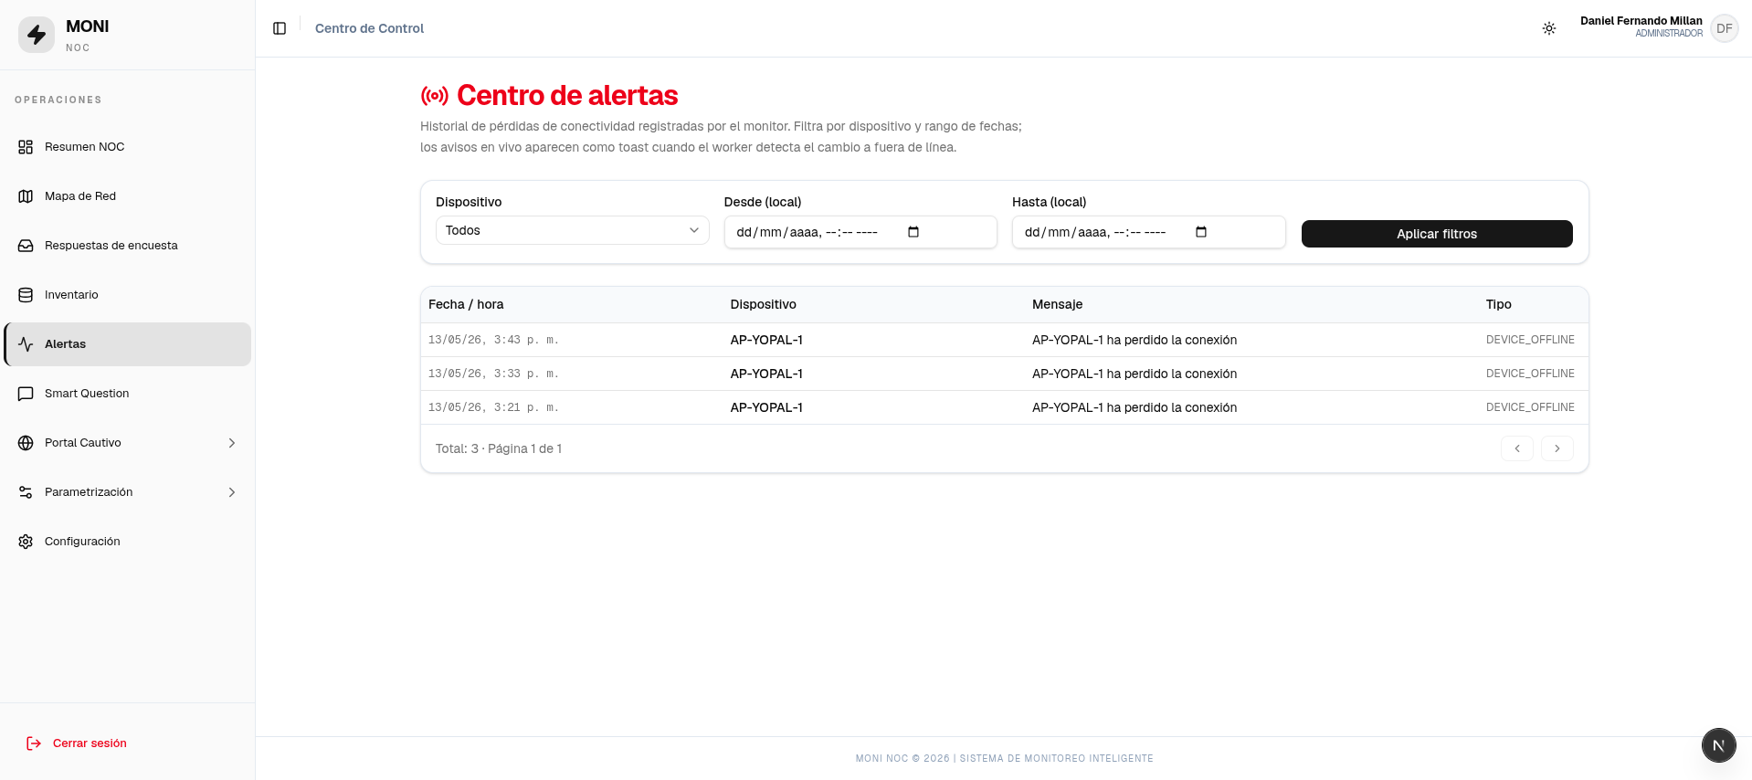The height and width of the screenshot is (780, 1752).
Task: Switch theme with the sun icon
Action: click(x=1549, y=28)
